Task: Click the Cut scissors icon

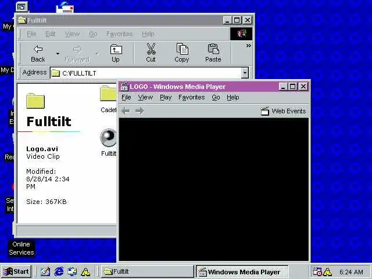Action: (151, 53)
